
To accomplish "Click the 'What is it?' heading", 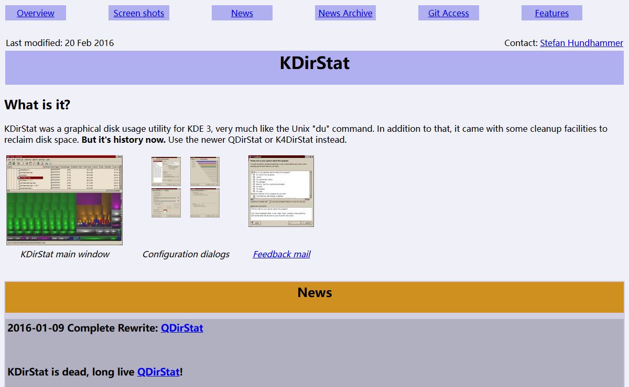I will click(x=37, y=105).
